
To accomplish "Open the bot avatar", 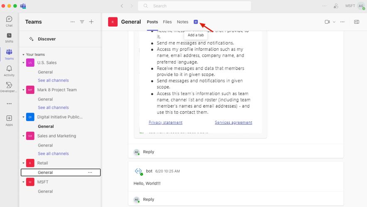I will click(x=138, y=171).
